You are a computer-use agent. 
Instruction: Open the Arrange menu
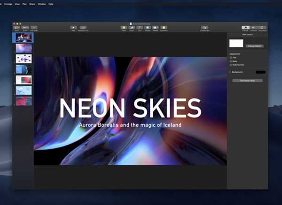tap(8, 4)
